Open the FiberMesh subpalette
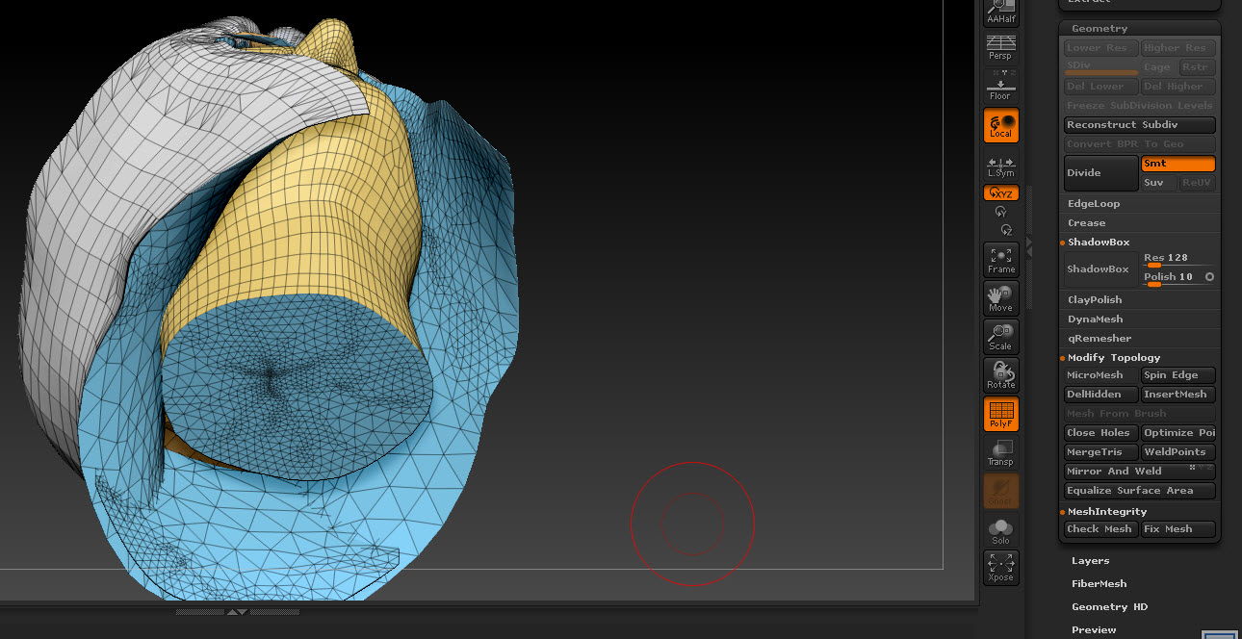This screenshot has width=1242, height=639. click(x=1100, y=584)
